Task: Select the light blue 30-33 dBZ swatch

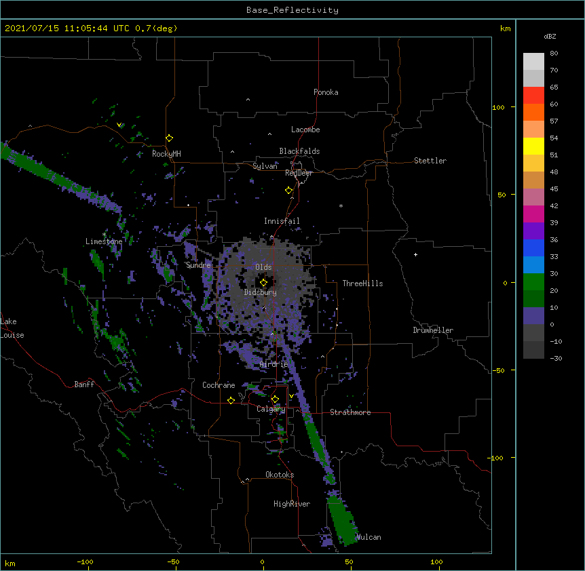Action: (x=533, y=265)
